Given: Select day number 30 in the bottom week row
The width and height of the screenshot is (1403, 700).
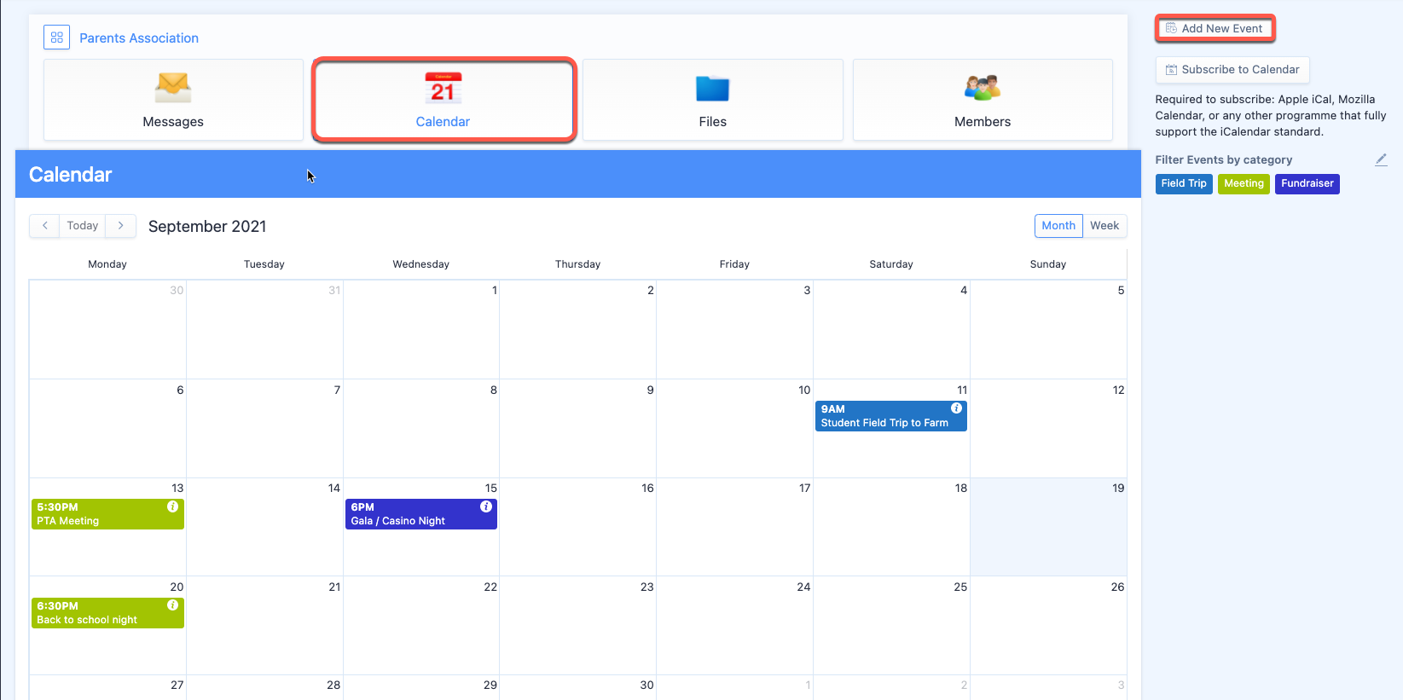Looking at the screenshot, I should (x=647, y=686).
